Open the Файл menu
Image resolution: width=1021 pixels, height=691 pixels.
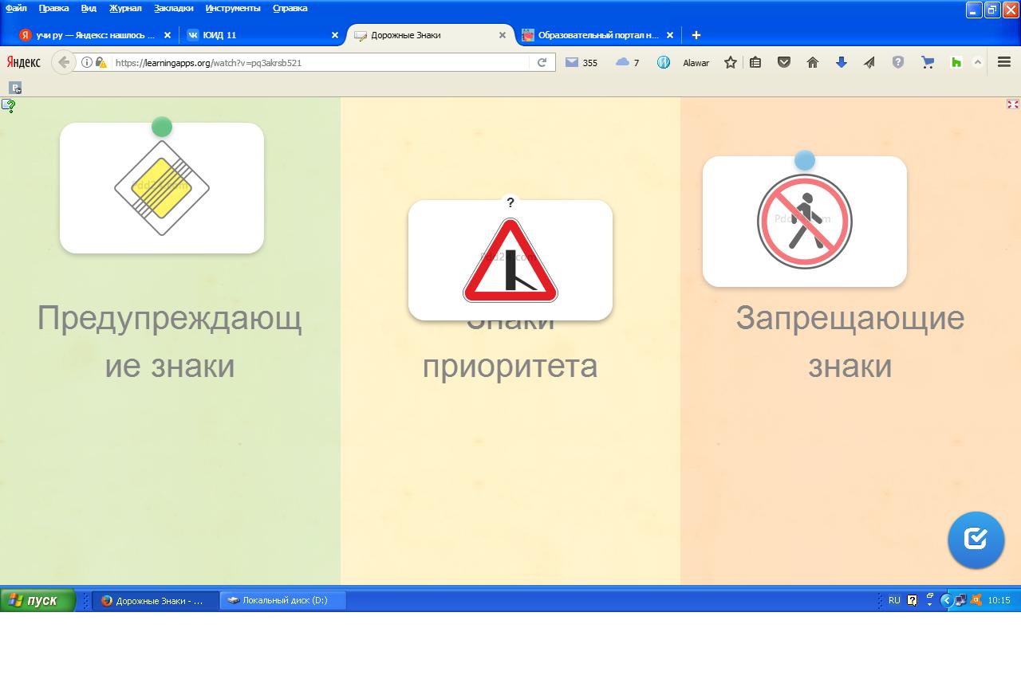click(x=16, y=8)
